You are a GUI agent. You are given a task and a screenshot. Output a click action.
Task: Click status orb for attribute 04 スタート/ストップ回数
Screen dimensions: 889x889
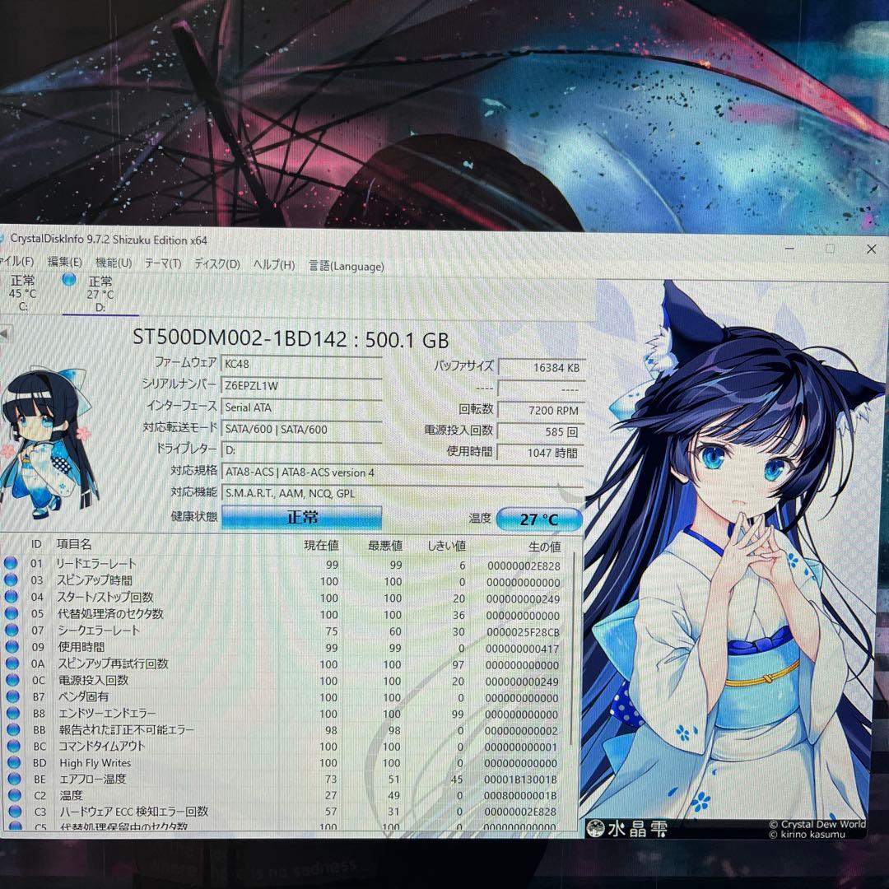pyautogui.click(x=11, y=597)
